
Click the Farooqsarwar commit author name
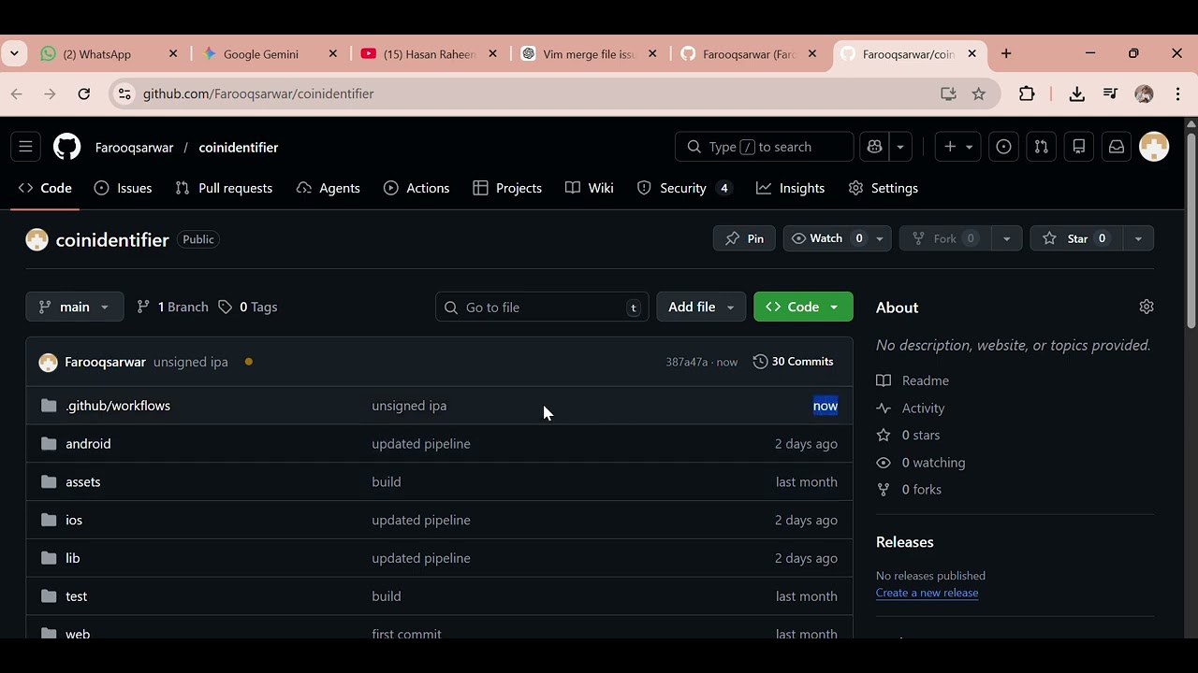click(x=105, y=362)
